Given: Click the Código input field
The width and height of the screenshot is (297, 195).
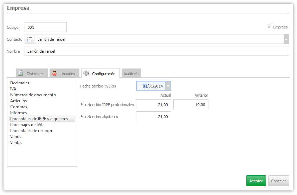Looking at the screenshot, I should coord(45,27).
